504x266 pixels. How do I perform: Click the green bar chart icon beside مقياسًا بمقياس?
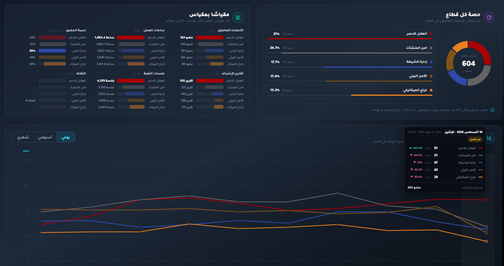pos(238,17)
